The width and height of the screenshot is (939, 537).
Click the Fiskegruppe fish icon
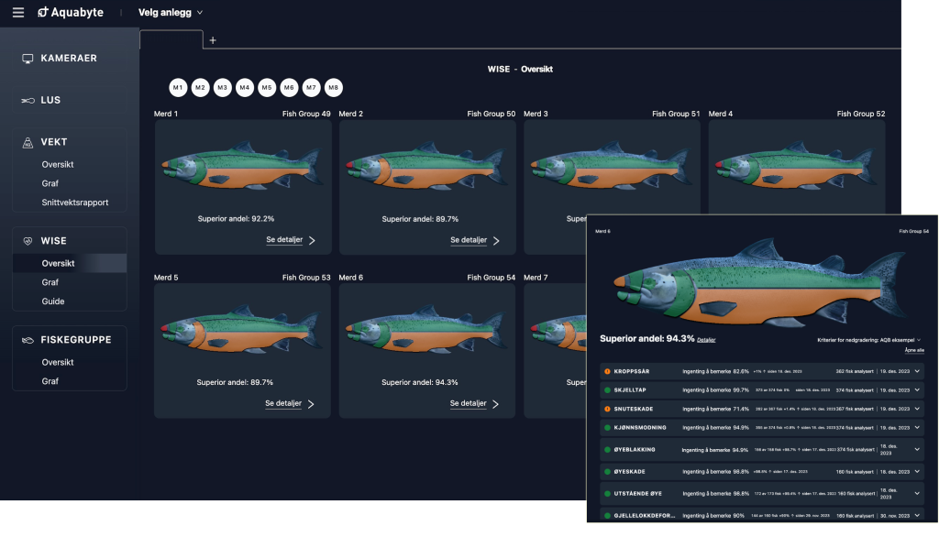click(28, 340)
